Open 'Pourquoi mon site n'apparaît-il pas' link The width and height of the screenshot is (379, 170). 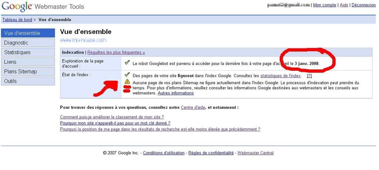coord(115,123)
